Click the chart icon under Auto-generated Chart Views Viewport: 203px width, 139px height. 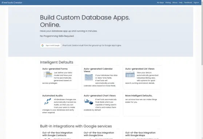pyautogui.click(x=89, y=102)
